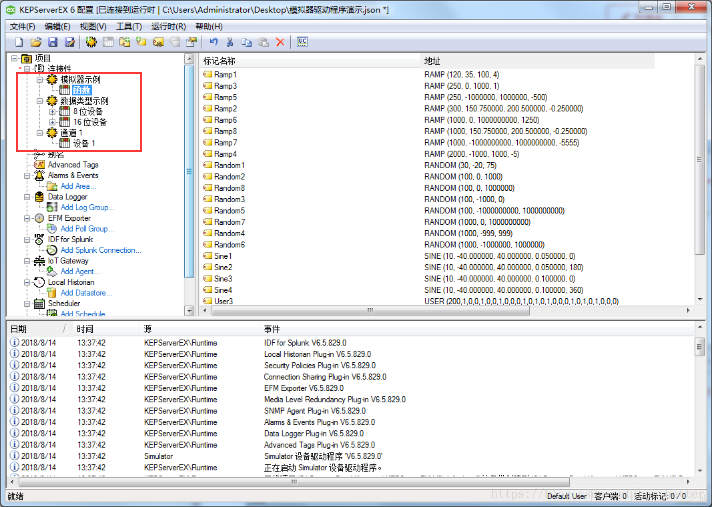Select the 别名 tree item
The height and width of the screenshot is (507, 712).
point(56,154)
